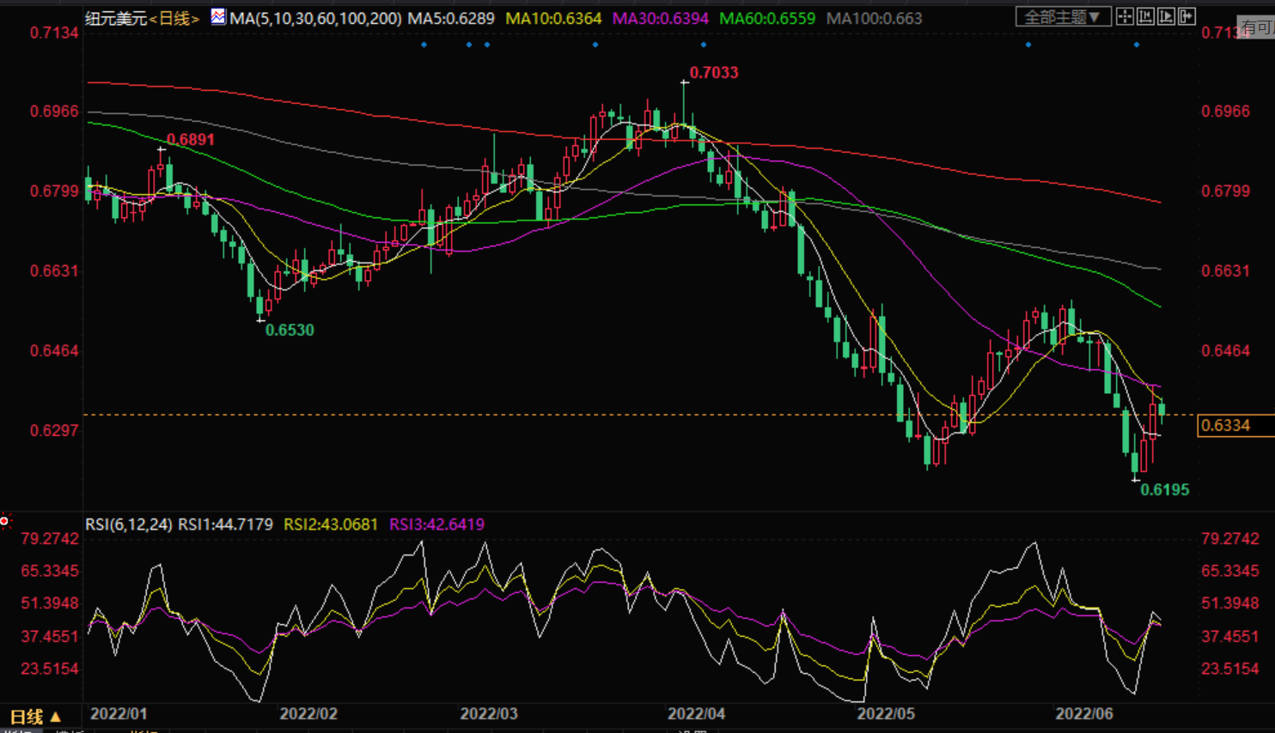The image size is (1275, 733).
Task: Click the 0.6891 peak price label
Action: [x=191, y=140]
